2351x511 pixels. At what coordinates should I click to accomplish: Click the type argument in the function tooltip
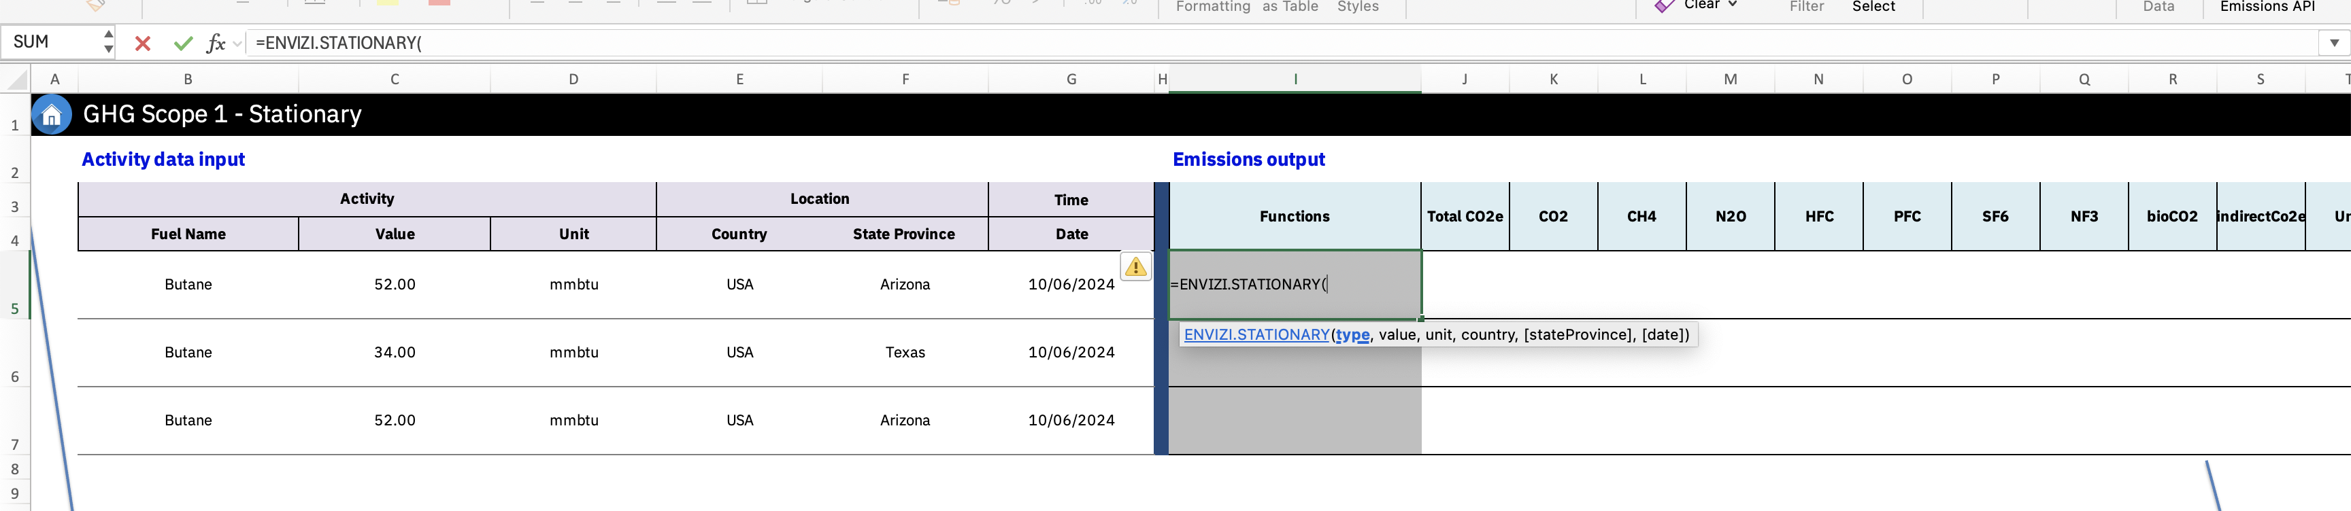[1352, 334]
